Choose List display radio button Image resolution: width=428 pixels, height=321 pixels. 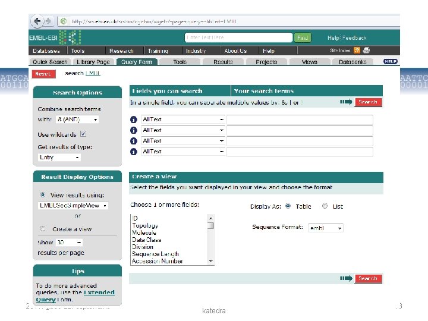[325, 206]
